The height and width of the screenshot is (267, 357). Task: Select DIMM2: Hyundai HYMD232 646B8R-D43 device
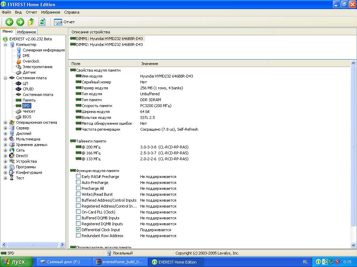(109, 44)
